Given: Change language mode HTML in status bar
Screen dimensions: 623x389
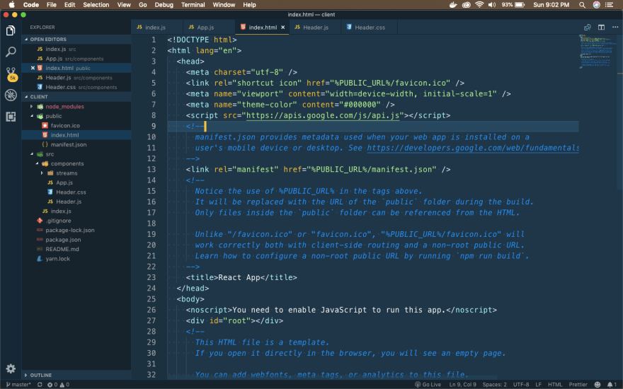Looking at the screenshot, I should [555, 384].
